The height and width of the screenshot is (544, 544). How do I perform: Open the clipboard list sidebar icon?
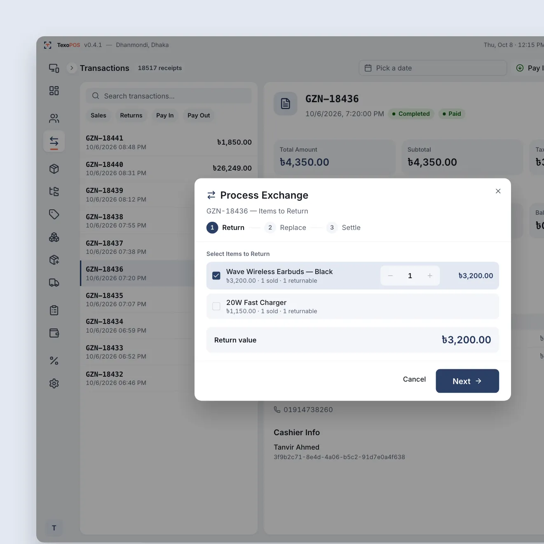(x=54, y=310)
